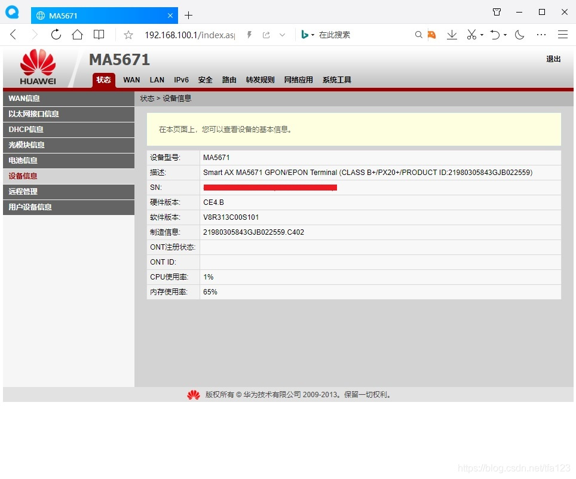
Task: Open the downloads arrow icon
Action: [452, 35]
